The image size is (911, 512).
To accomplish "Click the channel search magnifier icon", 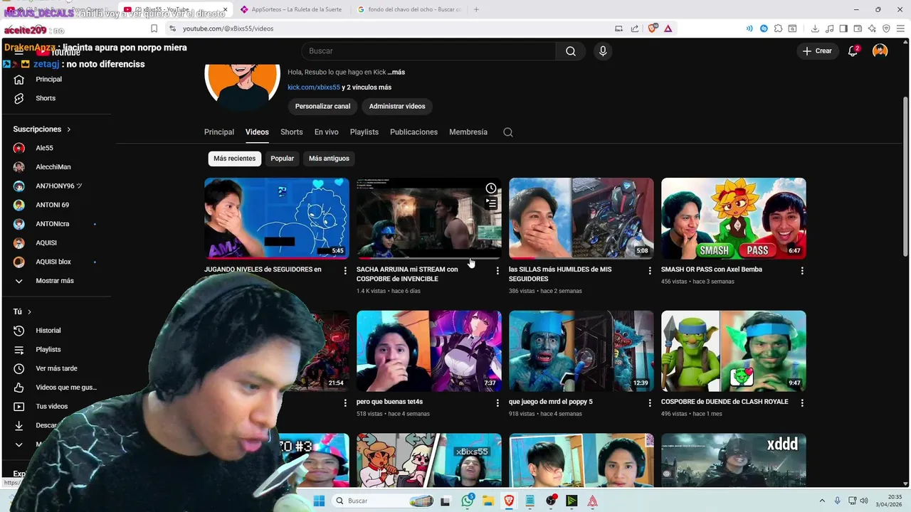I will point(508,132).
